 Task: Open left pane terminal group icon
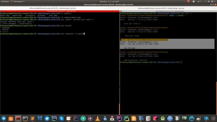coord(1,11)
